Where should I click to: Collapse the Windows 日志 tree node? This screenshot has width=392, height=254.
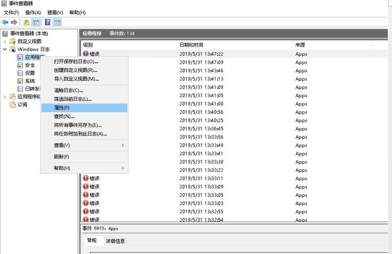5,49
